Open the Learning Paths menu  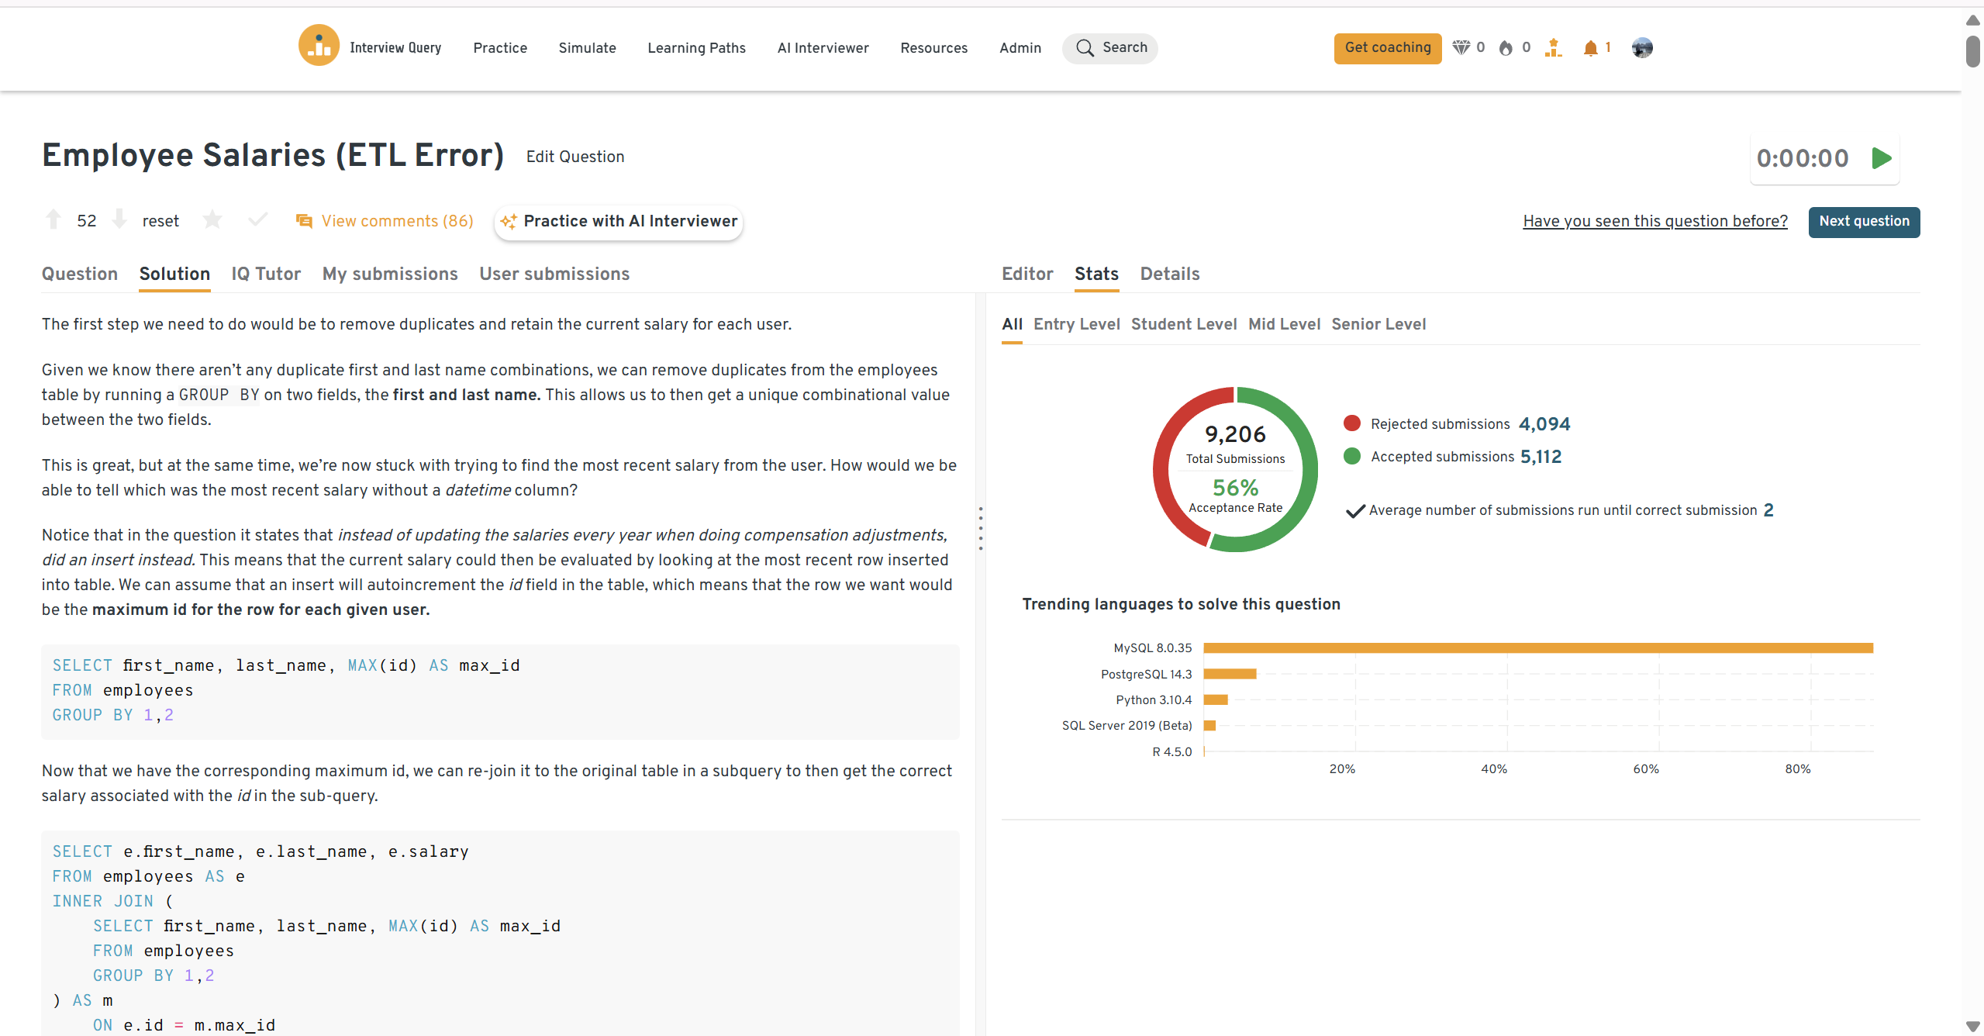(x=696, y=48)
